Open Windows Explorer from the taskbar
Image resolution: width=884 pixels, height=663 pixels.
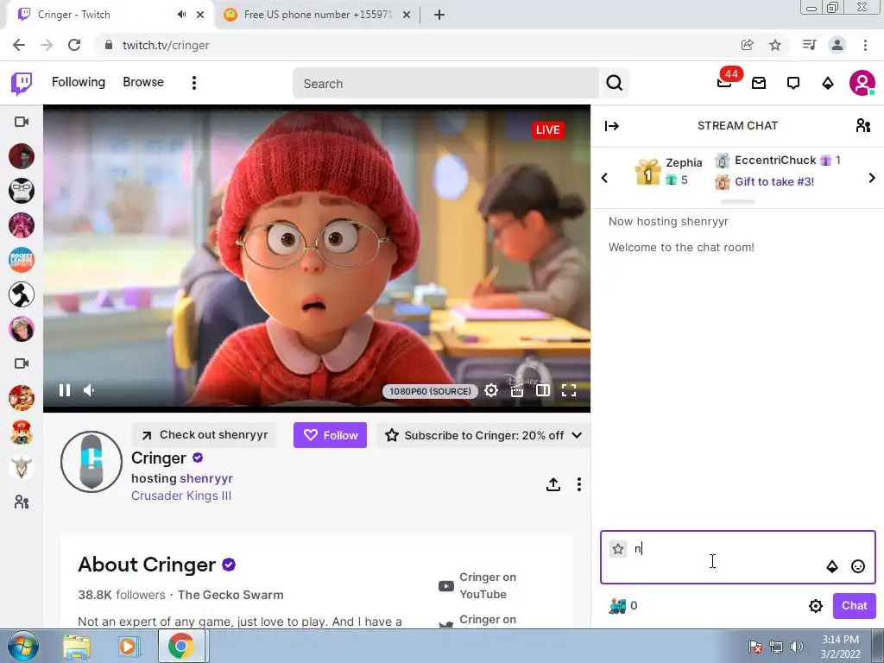(x=77, y=647)
